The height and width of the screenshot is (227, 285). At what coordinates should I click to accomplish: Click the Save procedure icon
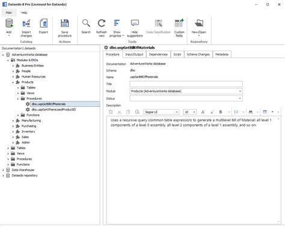[x=64, y=23]
